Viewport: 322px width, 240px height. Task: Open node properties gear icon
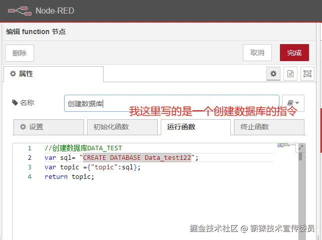tap(273, 74)
